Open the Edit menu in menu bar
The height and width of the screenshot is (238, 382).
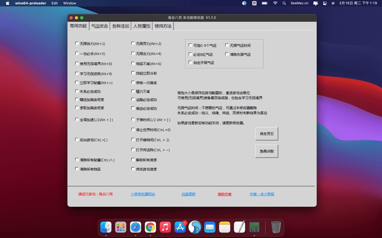[55, 3]
